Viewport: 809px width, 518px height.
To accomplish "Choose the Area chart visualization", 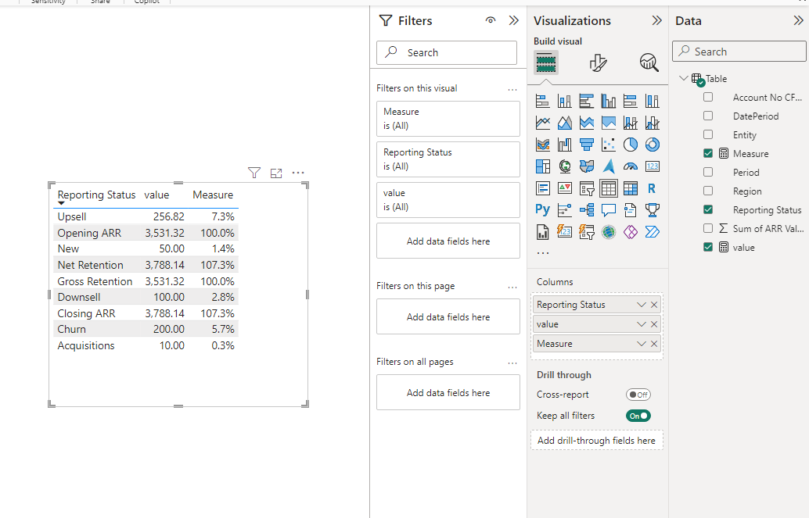I will point(564,123).
